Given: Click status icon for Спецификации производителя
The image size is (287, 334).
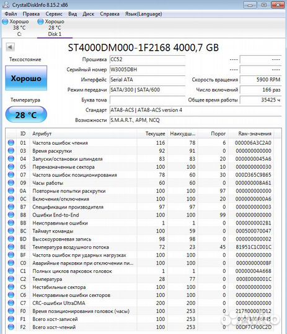Looking at the screenshot, I should 11,207.
